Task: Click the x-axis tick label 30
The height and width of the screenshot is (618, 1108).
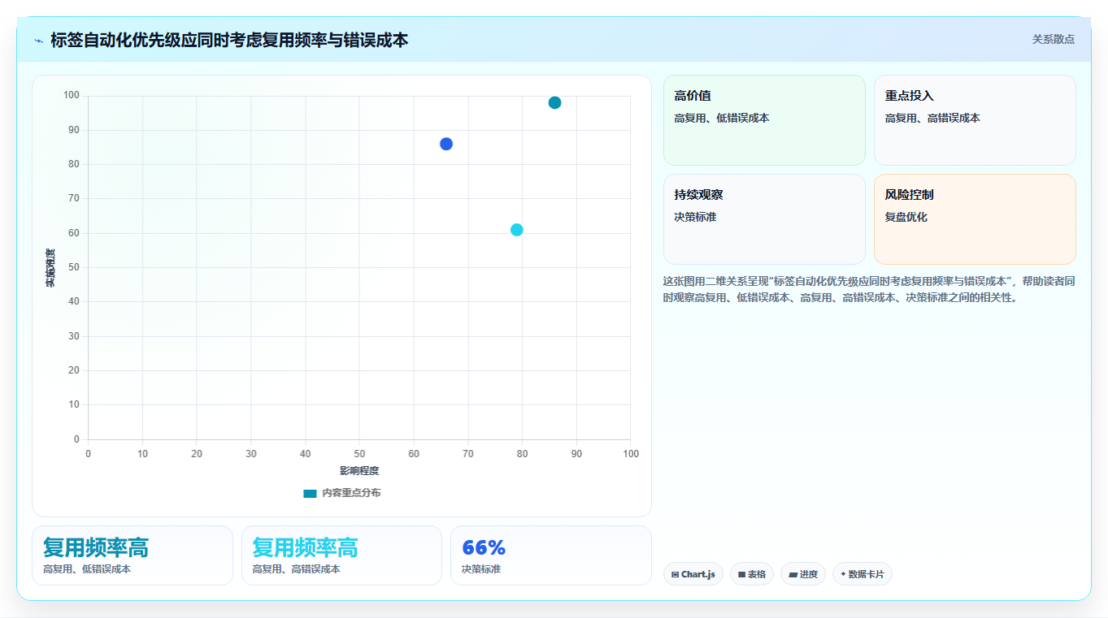Action: click(x=251, y=454)
